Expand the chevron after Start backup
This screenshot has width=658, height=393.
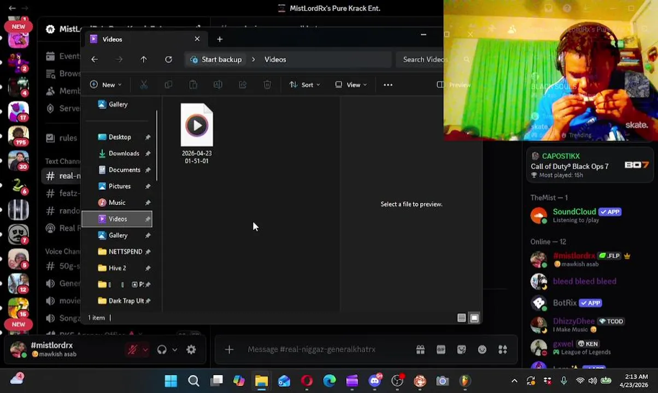click(x=253, y=59)
